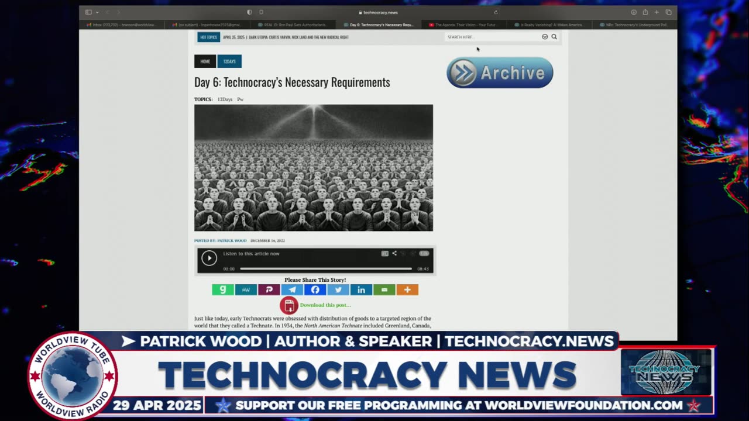Go to HOME breadcrumb
The height and width of the screenshot is (421, 749).
click(x=205, y=61)
